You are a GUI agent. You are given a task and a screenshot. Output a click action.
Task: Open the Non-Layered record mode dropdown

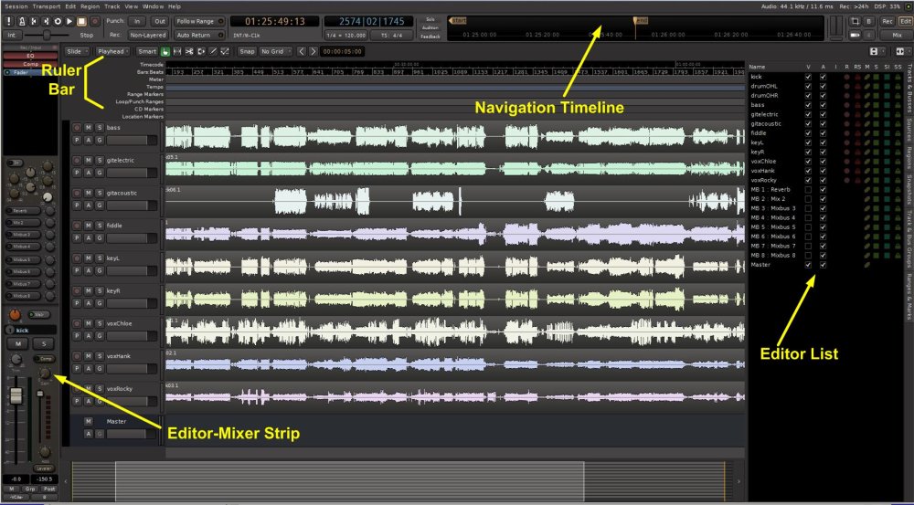tap(148, 35)
